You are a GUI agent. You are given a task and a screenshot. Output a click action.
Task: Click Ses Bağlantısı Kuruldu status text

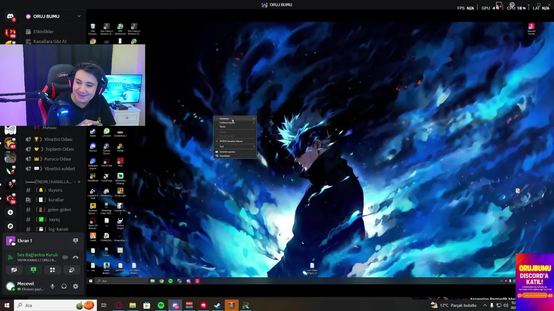tap(37, 255)
